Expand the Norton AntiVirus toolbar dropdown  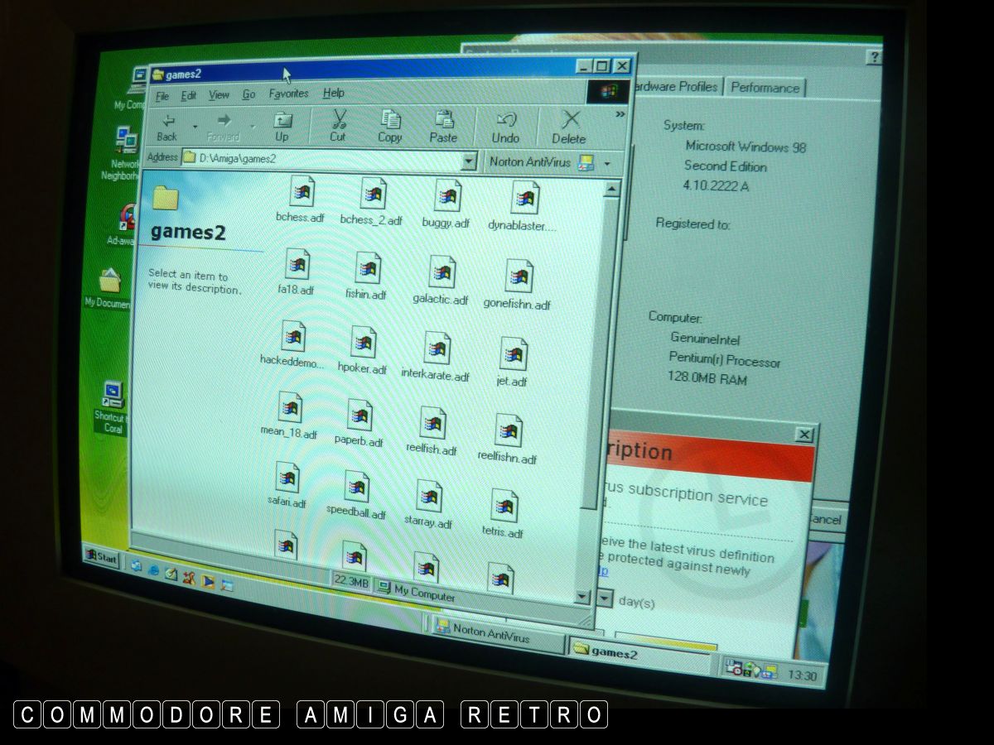point(607,164)
